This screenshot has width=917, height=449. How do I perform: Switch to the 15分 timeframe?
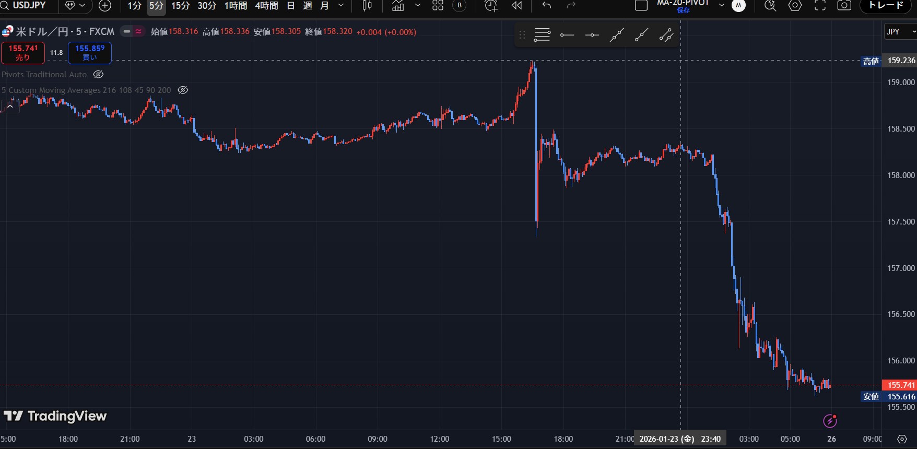coord(180,6)
